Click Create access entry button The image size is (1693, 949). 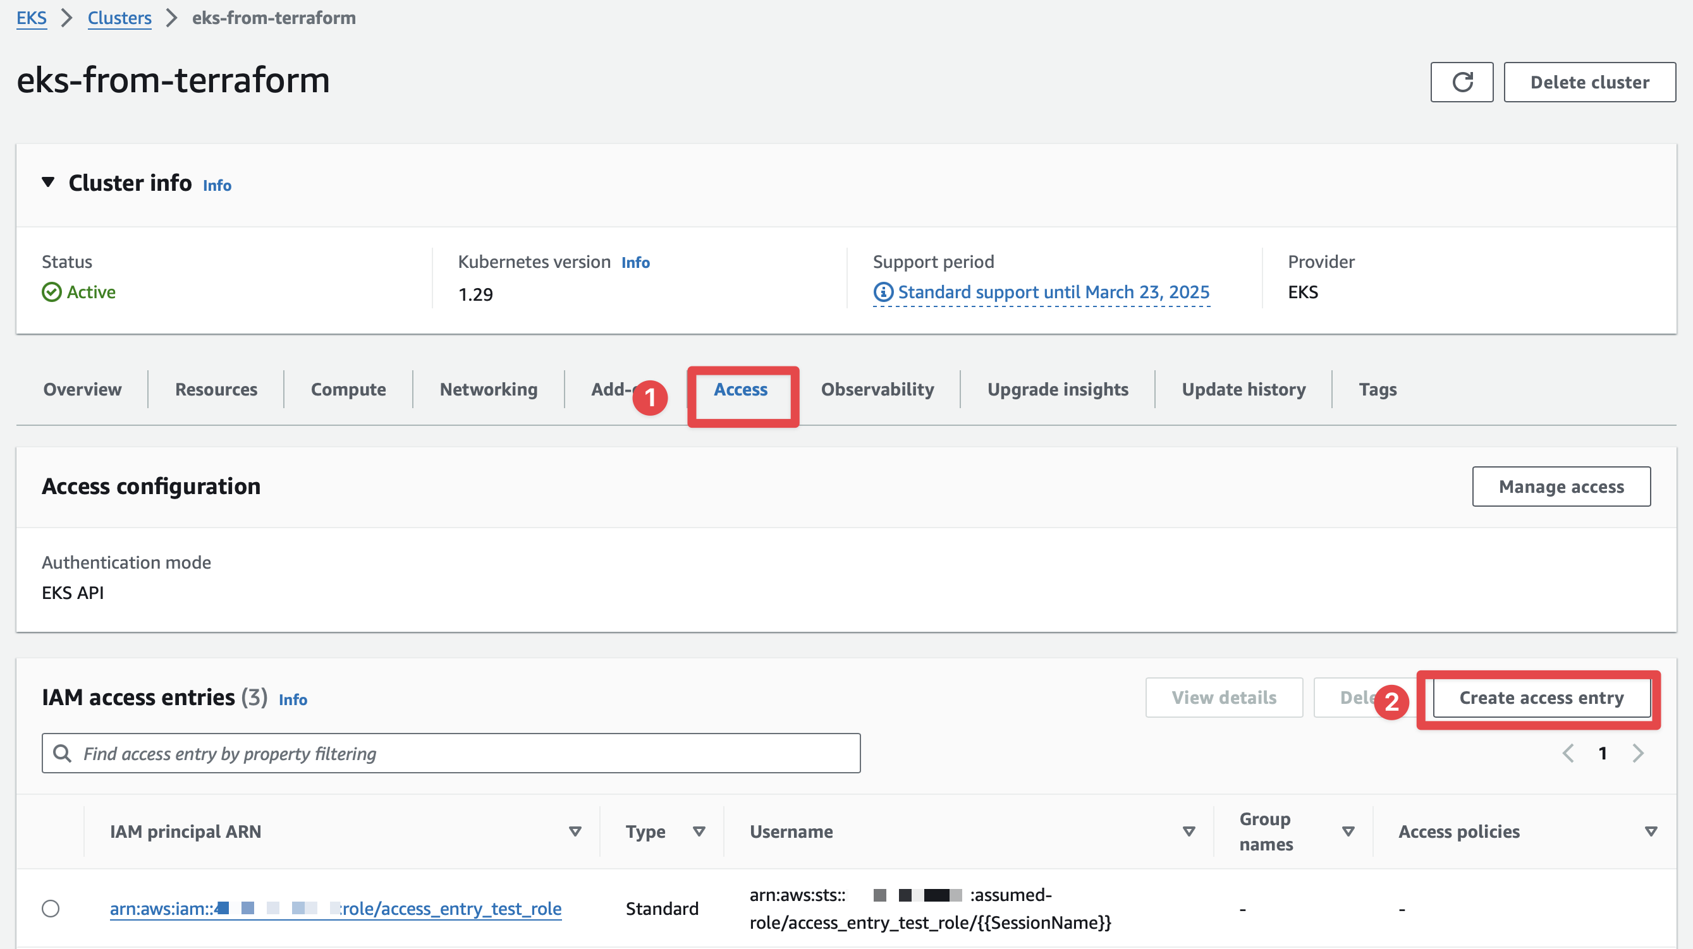[x=1541, y=698]
